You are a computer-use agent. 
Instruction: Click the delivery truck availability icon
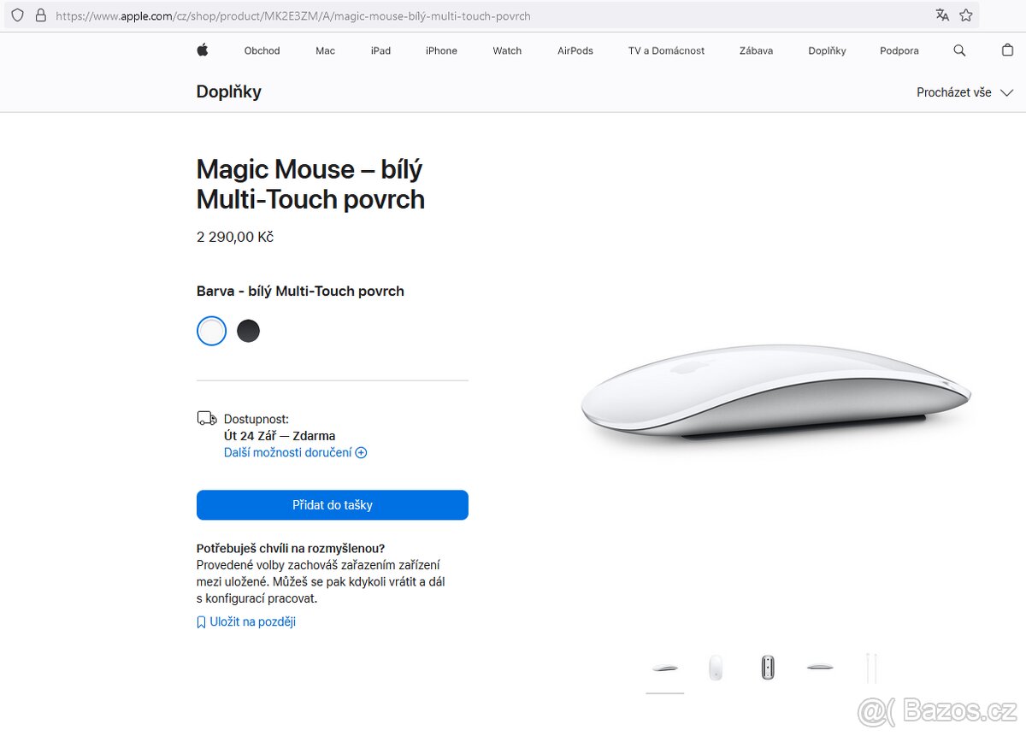pos(207,418)
